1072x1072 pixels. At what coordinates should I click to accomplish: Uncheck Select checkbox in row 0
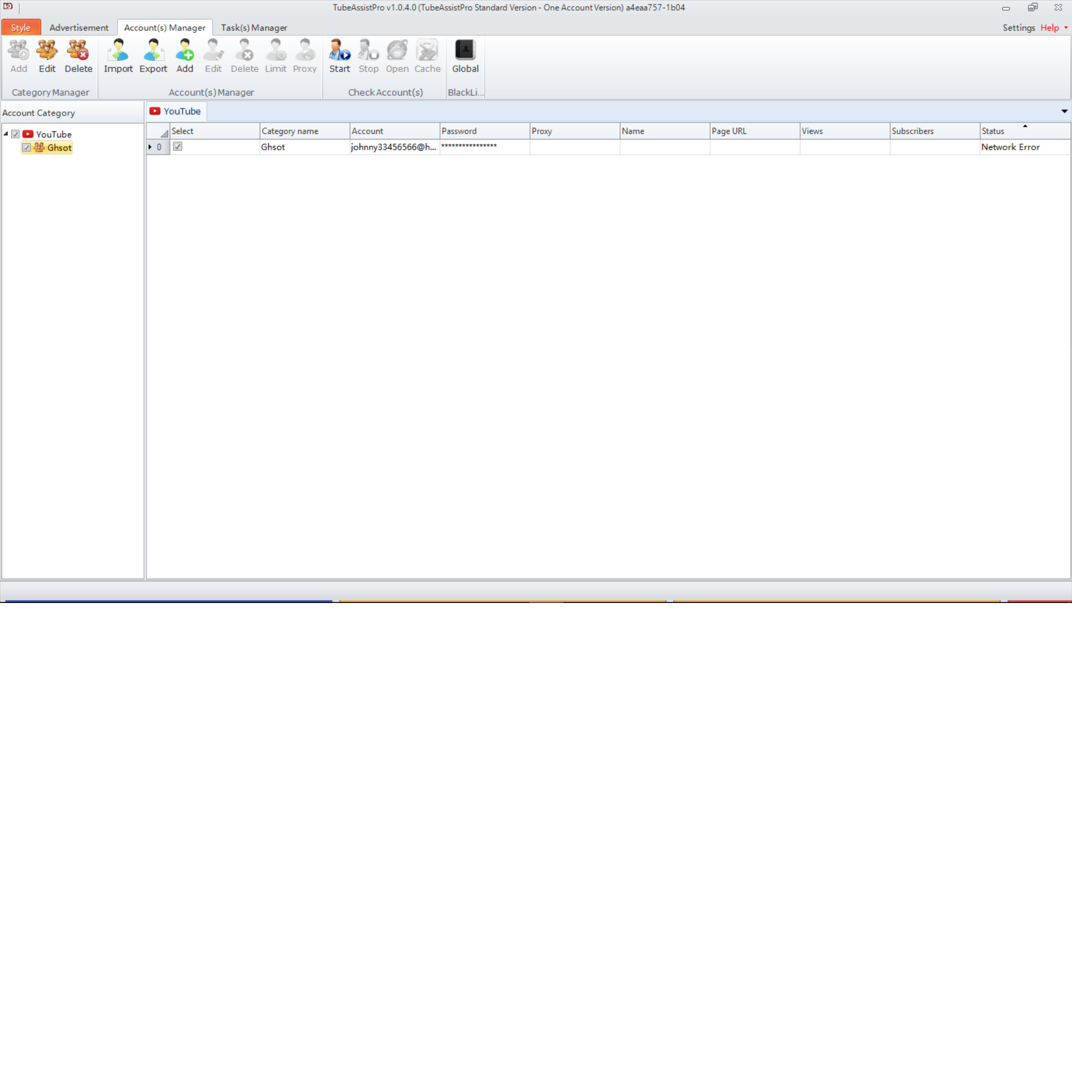pyautogui.click(x=178, y=146)
